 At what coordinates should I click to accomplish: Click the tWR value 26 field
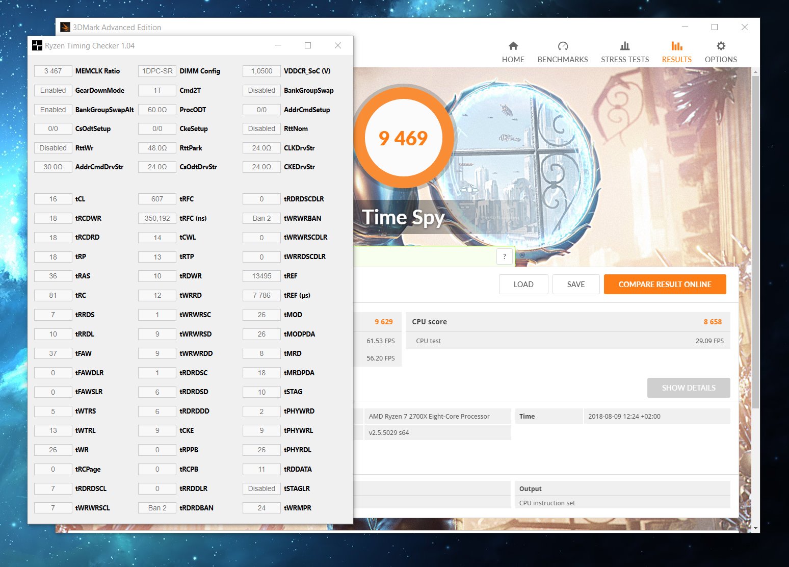coord(53,450)
